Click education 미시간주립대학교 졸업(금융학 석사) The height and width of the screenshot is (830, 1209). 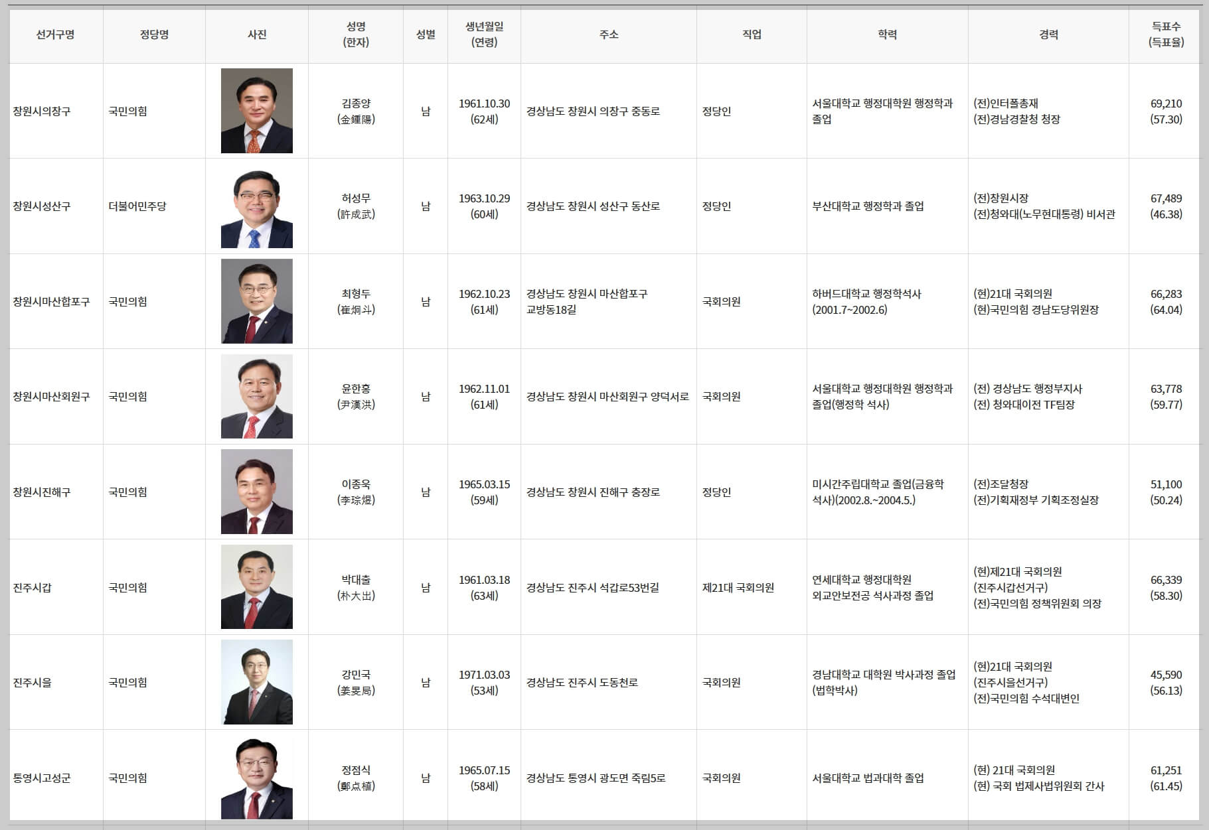[878, 492]
